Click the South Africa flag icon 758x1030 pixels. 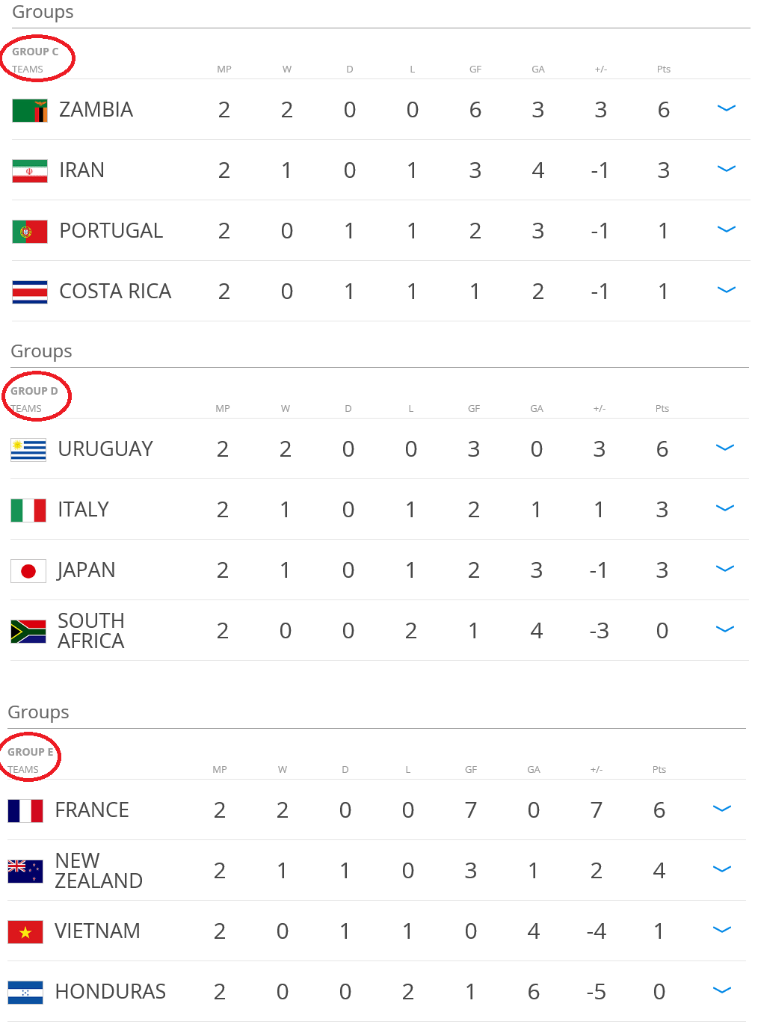coord(28,632)
